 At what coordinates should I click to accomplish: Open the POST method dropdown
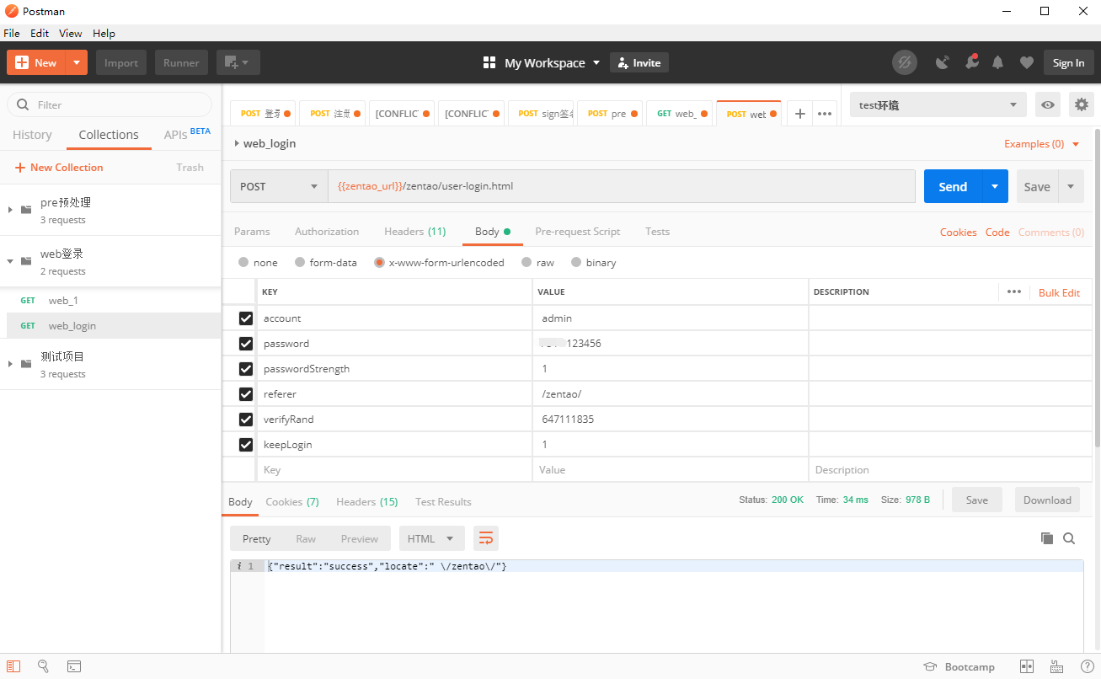tap(279, 186)
